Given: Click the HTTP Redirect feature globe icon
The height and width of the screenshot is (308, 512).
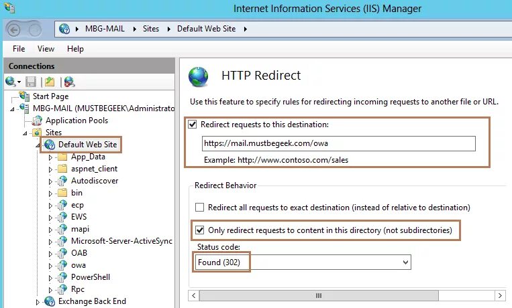Looking at the screenshot, I should click(x=198, y=76).
